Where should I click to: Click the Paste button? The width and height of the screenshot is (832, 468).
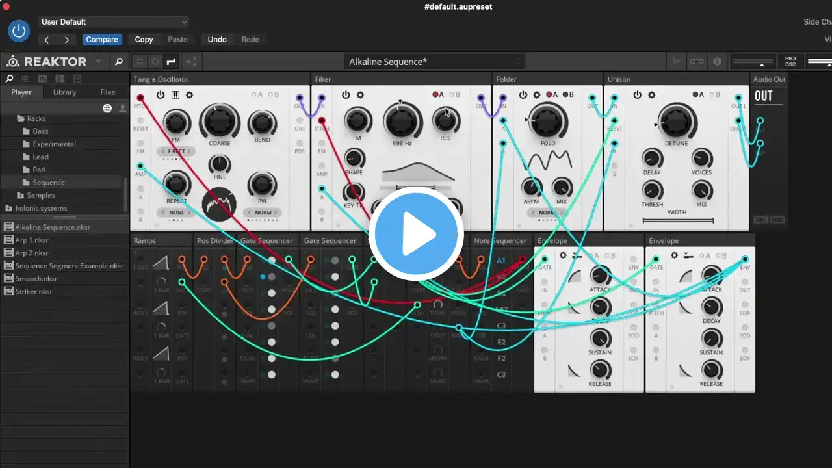pyautogui.click(x=177, y=40)
